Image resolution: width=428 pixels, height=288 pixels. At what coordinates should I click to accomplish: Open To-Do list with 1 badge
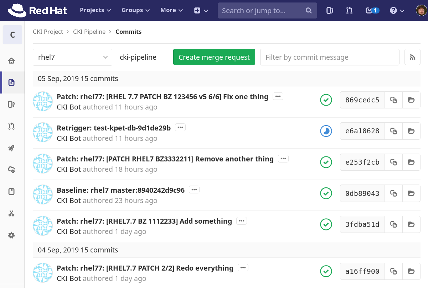point(372,11)
